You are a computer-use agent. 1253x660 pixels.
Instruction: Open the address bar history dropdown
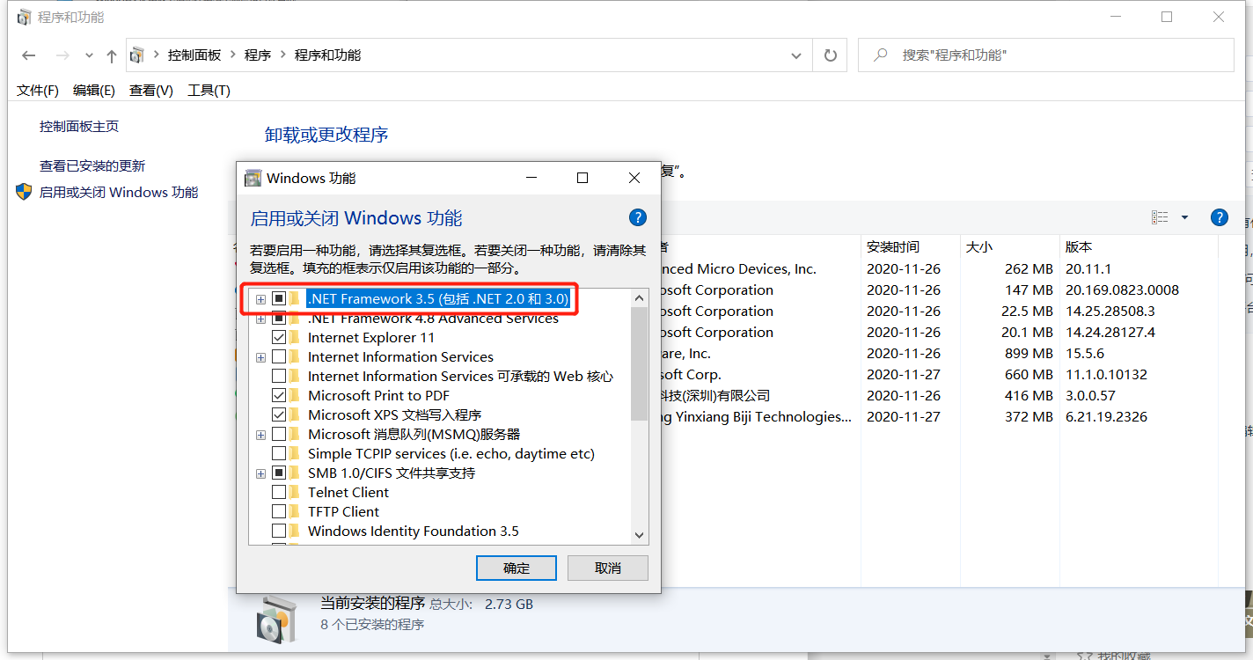pyautogui.click(x=795, y=55)
